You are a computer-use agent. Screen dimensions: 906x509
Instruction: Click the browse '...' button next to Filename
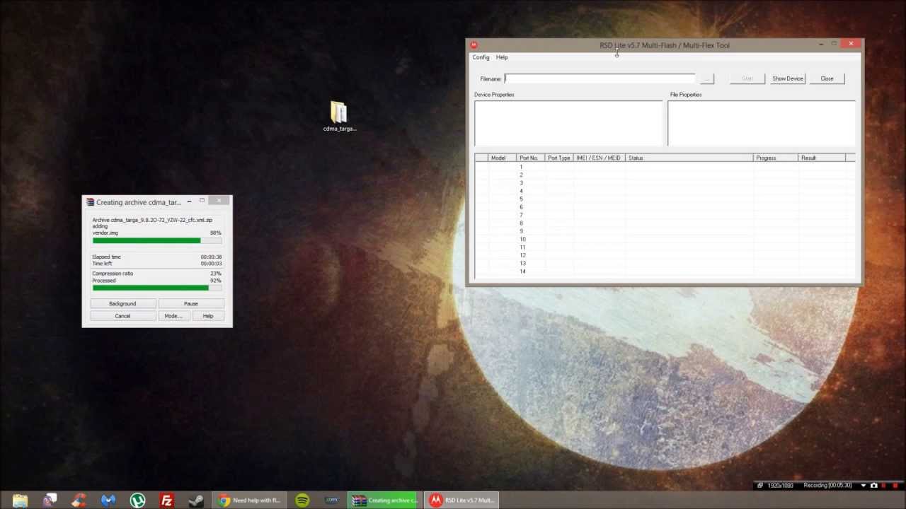[x=706, y=78]
